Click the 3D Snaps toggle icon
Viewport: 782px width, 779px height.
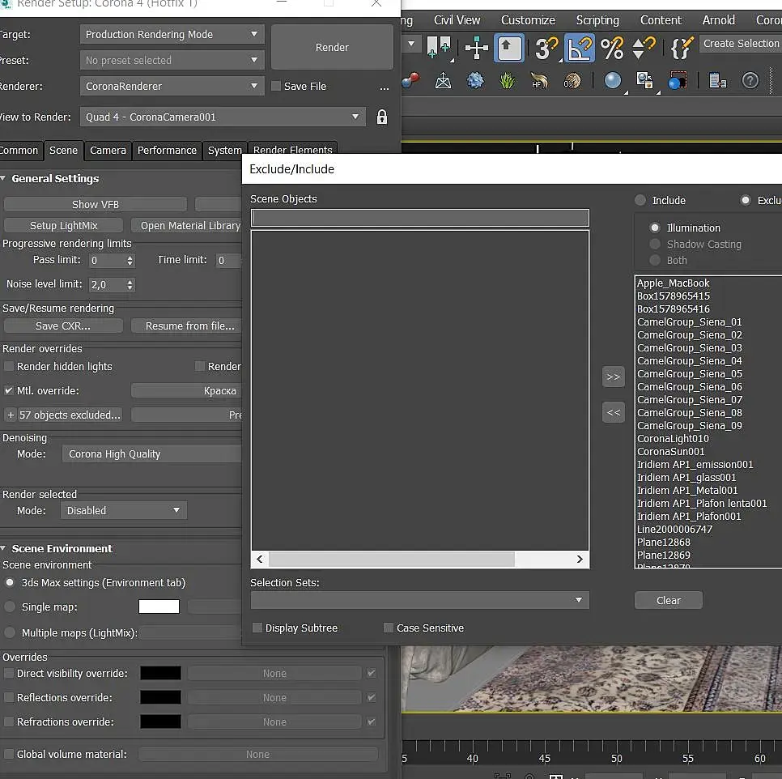[x=546, y=49]
